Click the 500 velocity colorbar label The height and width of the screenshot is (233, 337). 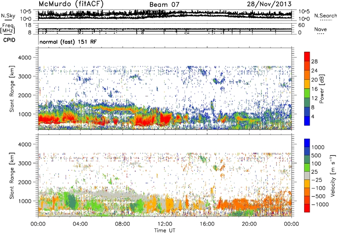tap(316, 156)
